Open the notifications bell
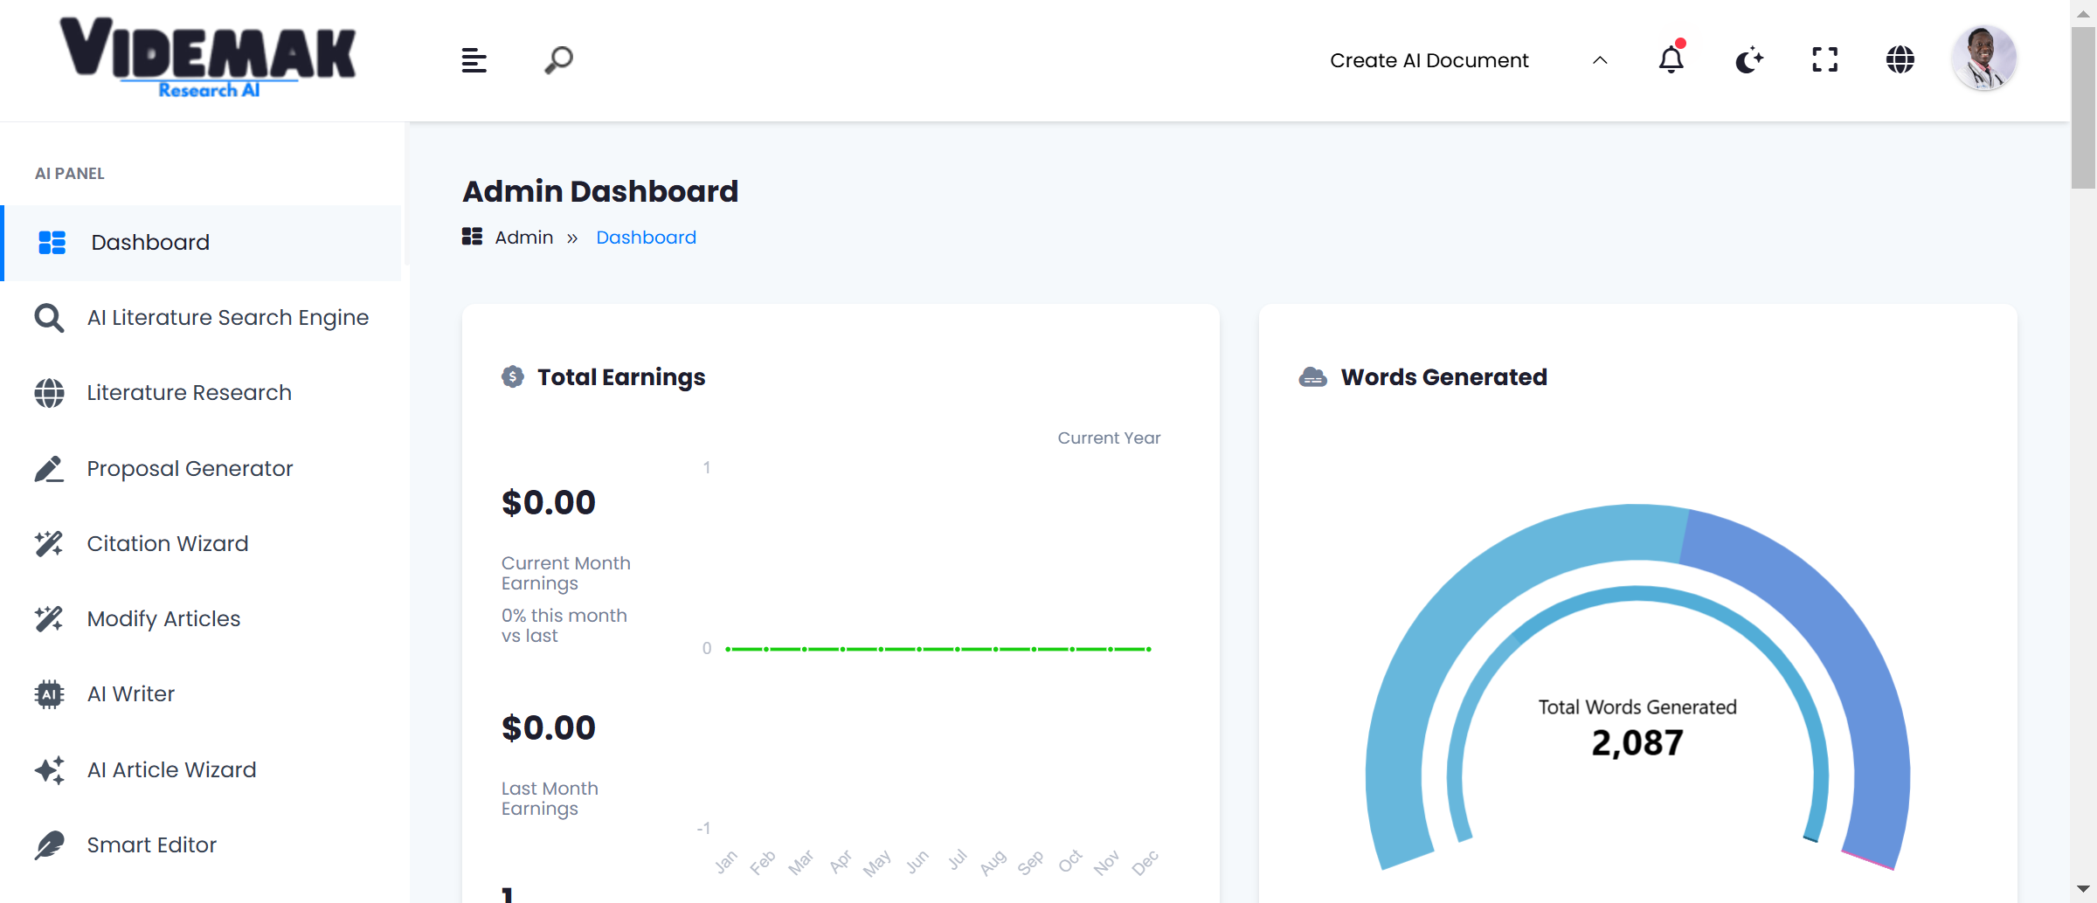Image resolution: width=2097 pixels, height=903 pixels. tap(1671, 59)
